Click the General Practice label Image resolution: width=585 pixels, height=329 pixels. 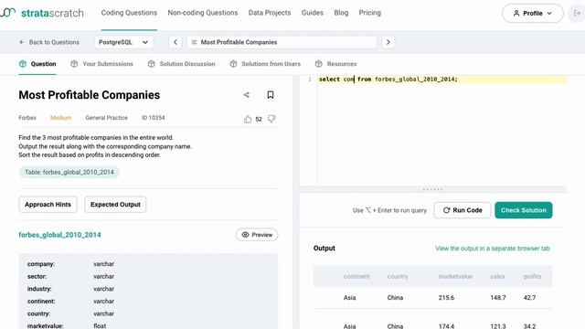point(106,118)
